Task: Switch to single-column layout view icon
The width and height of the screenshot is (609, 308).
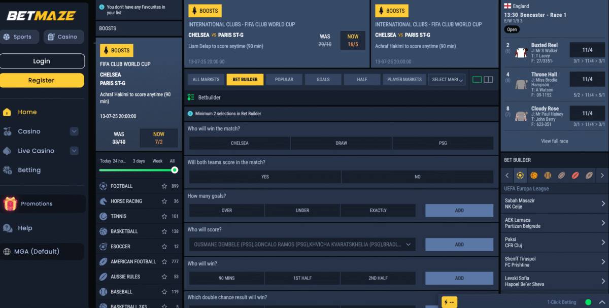Action: (477, 80)
